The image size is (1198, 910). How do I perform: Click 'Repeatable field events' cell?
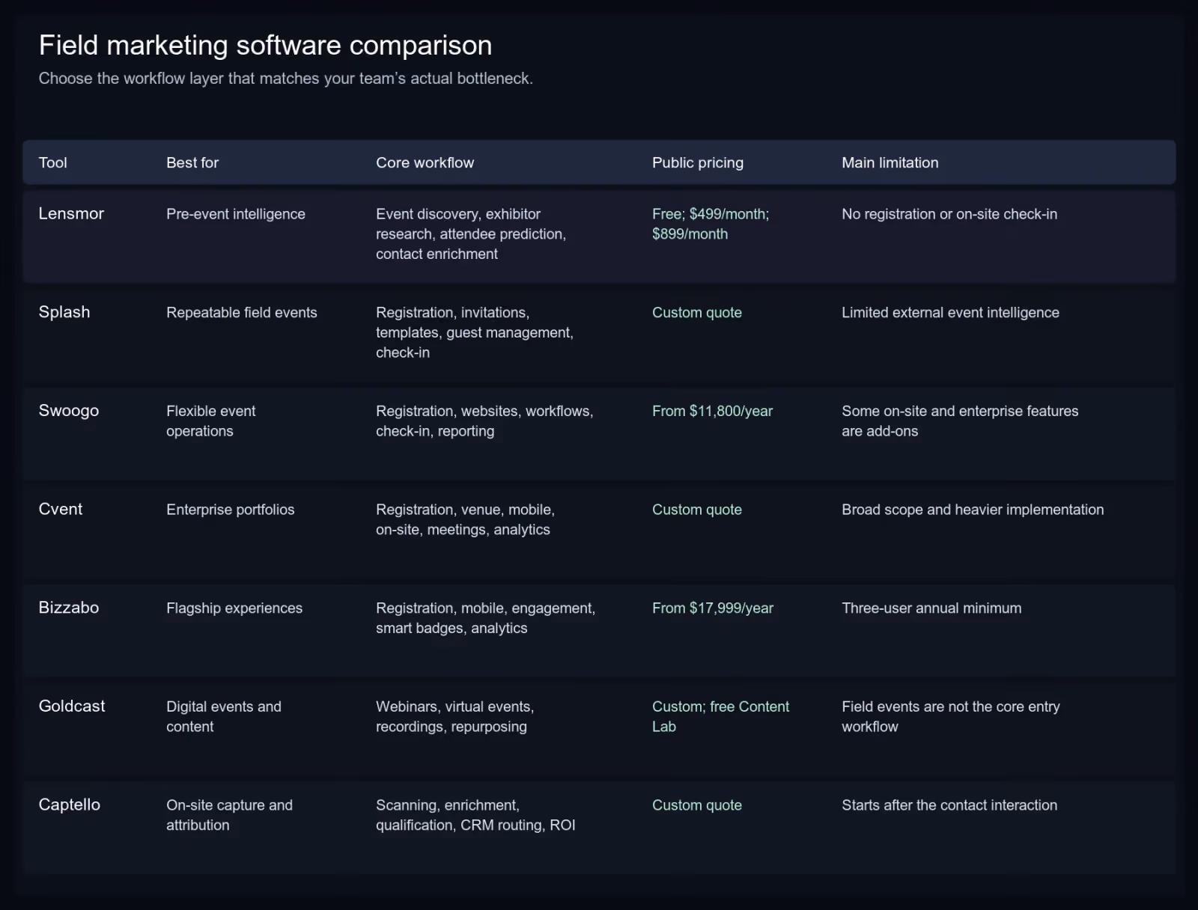coord(242,313)
